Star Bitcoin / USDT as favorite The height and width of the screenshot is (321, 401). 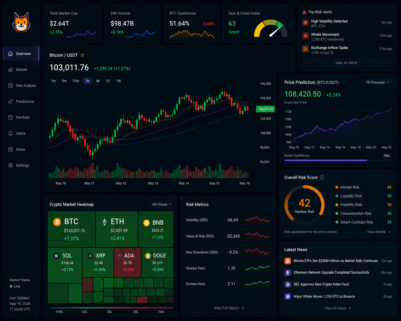pyautogui.click(x=82, y=55)
